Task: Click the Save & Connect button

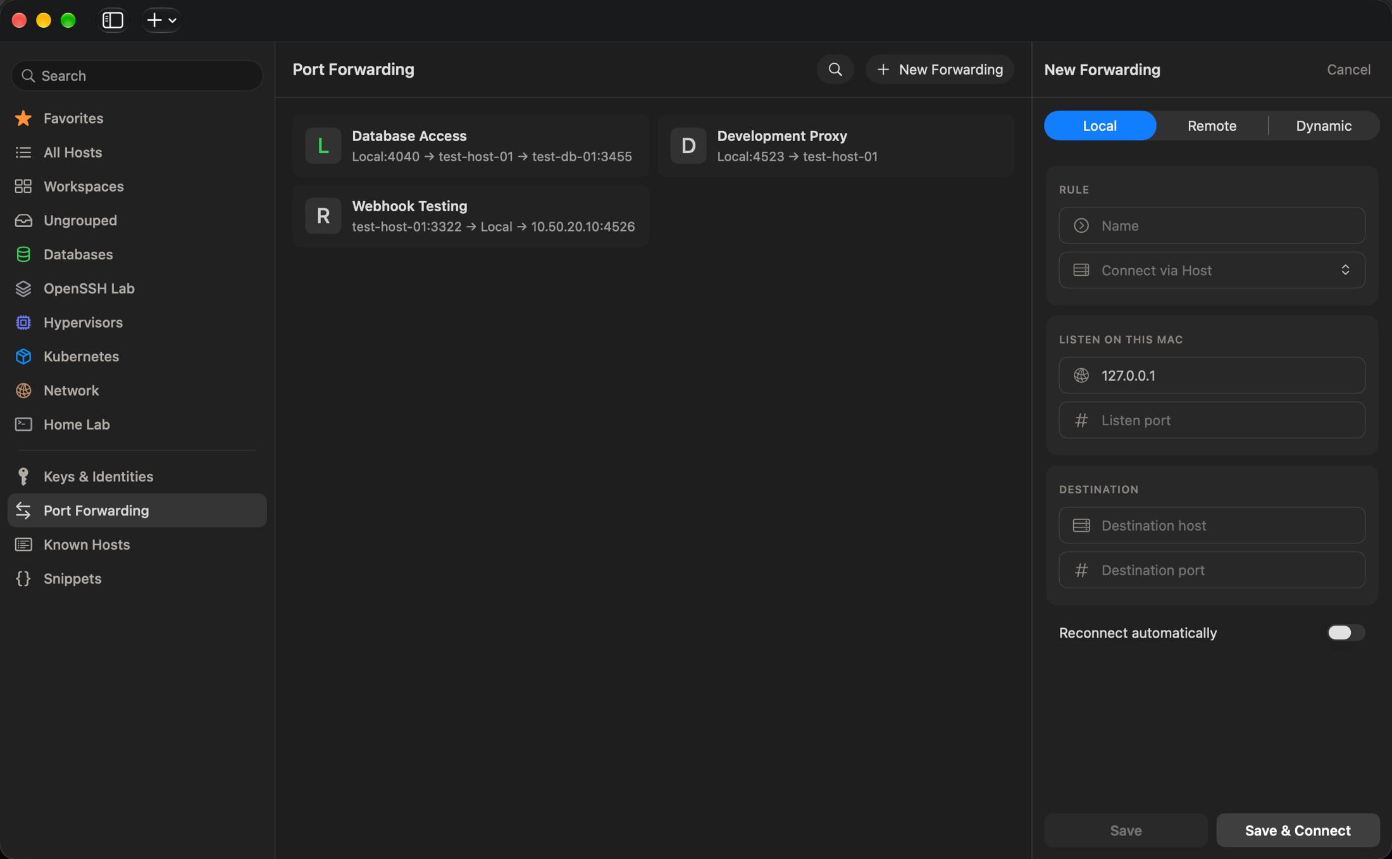Action: pos(1298,831)
